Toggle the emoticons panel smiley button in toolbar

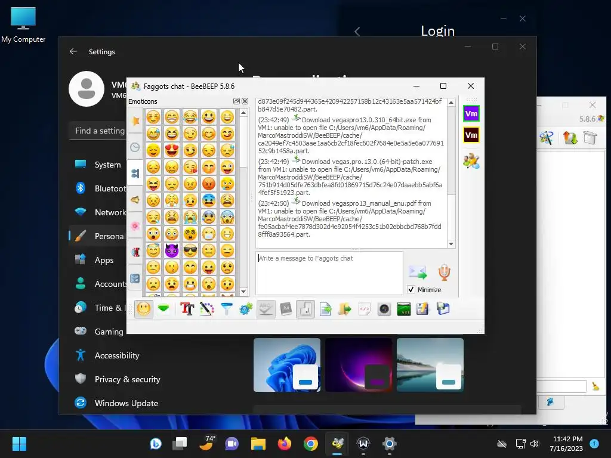[x=143, y=310]
